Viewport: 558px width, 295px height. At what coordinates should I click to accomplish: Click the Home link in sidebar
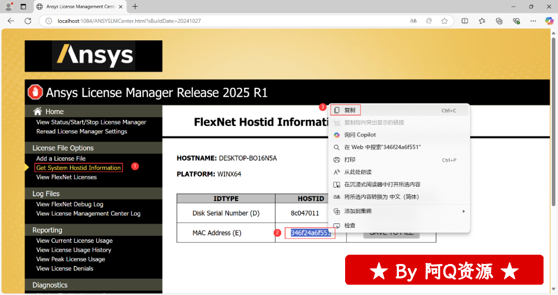coord(54,112)
